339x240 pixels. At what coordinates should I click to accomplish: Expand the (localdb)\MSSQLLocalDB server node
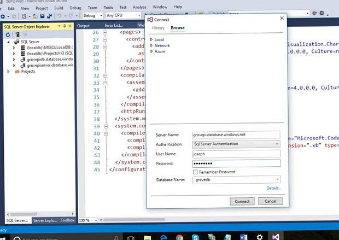tap(14, 48)
